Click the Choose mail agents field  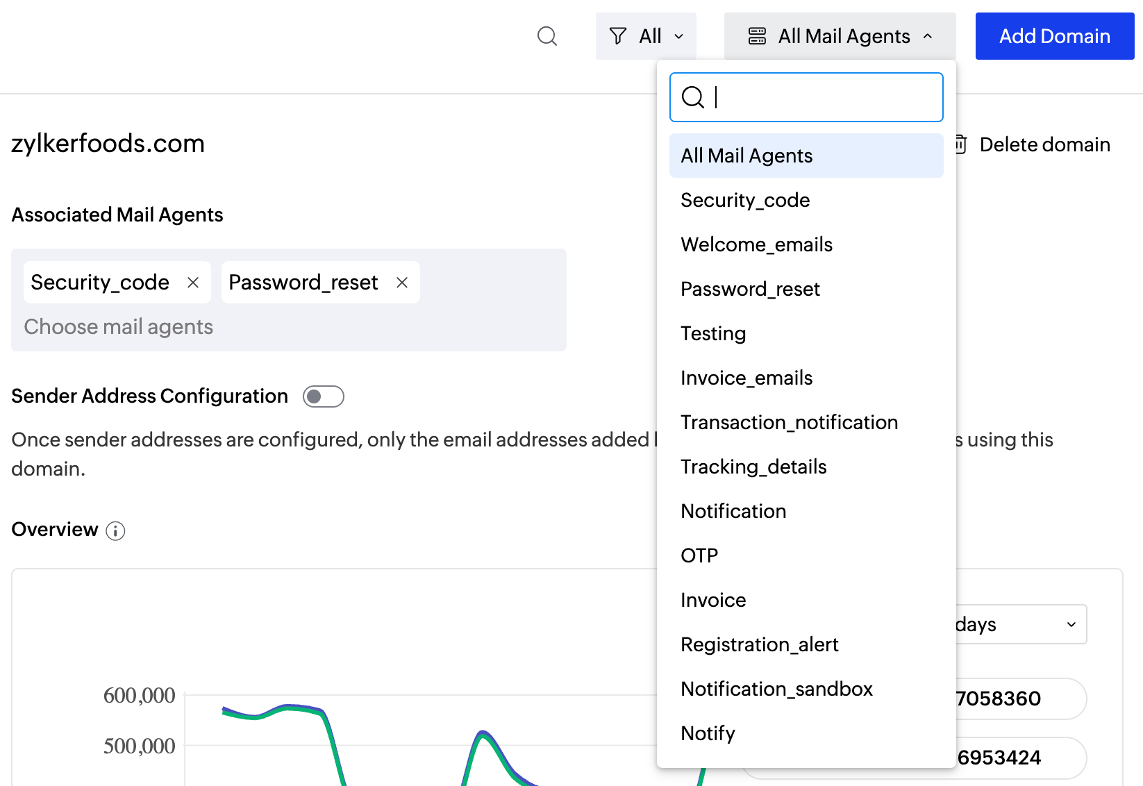[x=119, y=326]
